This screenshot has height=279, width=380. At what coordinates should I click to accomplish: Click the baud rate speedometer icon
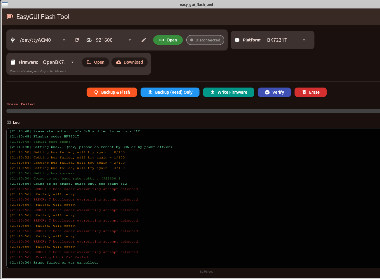[89, 40]
